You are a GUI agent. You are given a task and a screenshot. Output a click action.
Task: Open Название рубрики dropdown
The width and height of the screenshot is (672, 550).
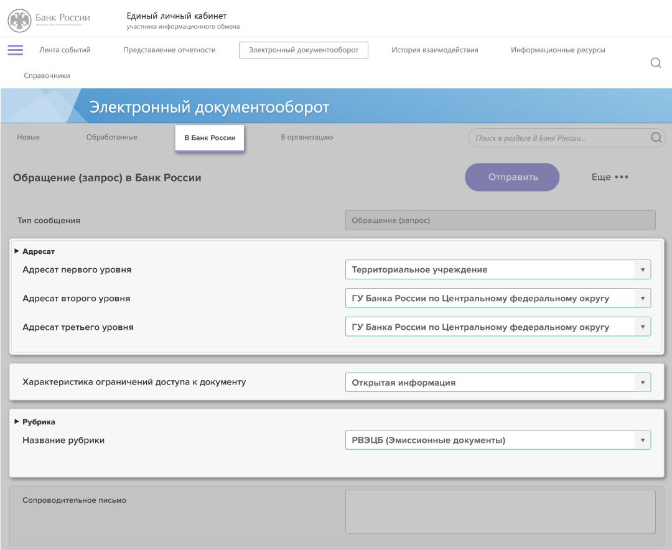tap(498, 440)
